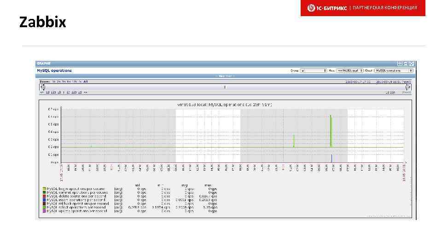Screen dimensions: 442x249
Task: Click the 'max' column header in legend
Action: (x=208, y=185)
